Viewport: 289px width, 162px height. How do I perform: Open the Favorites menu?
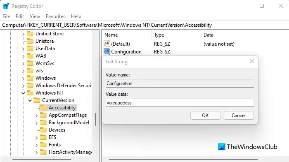click(55, 16)
